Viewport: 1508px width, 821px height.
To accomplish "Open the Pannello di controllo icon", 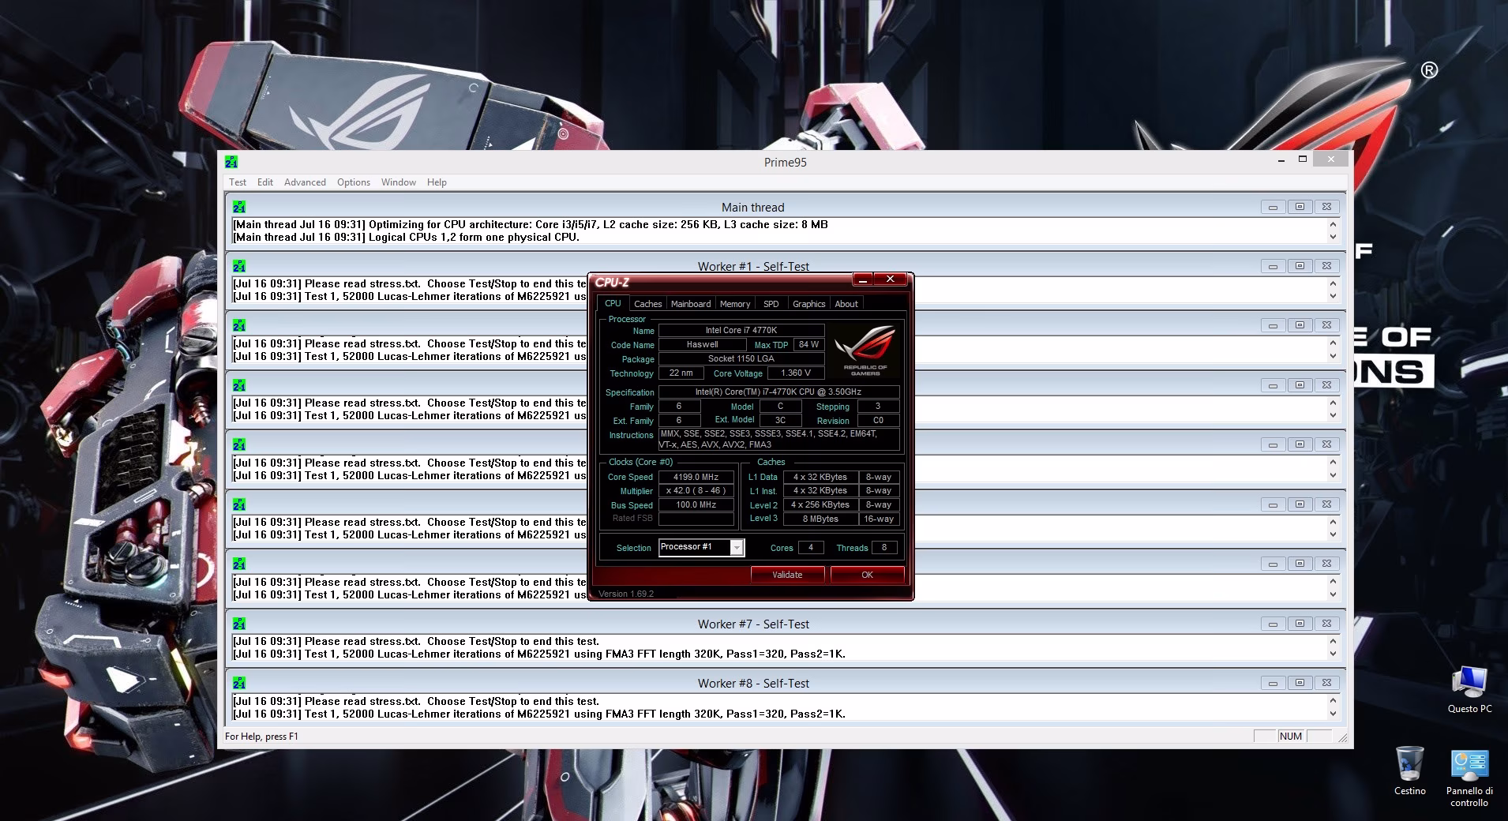I will (1469, 778).
